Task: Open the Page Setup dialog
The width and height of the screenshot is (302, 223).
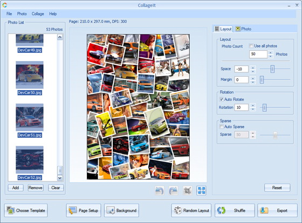Action: coord(84,211)
